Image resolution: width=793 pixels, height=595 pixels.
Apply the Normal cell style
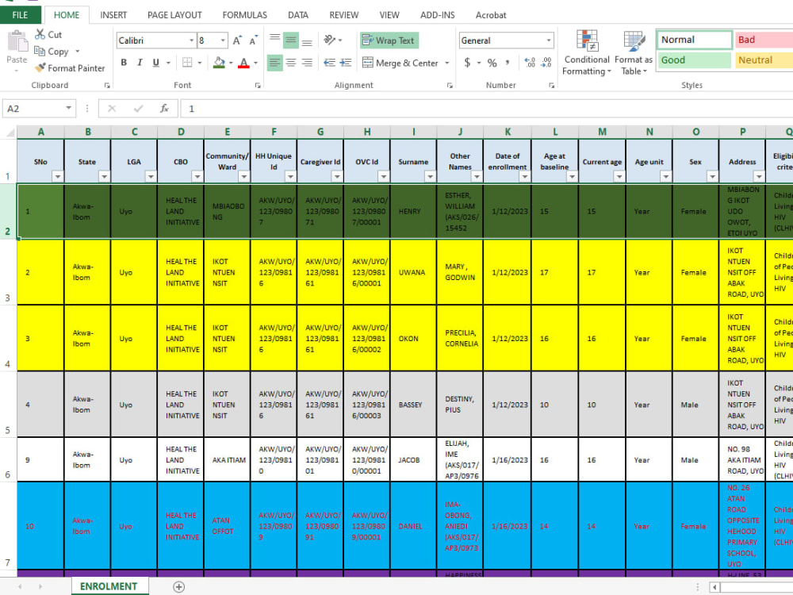click(695, 40)
